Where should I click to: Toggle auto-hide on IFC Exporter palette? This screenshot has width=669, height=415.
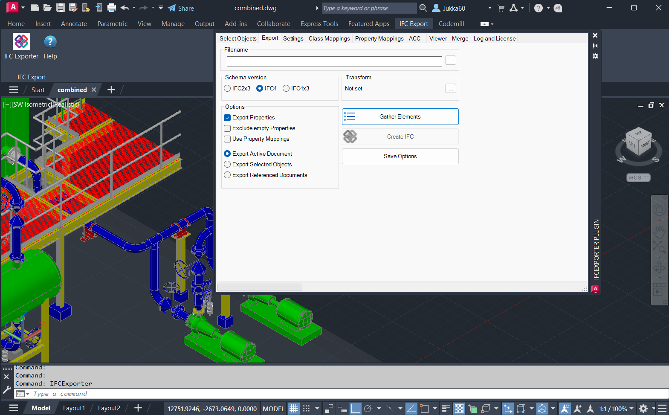point(595,46)
